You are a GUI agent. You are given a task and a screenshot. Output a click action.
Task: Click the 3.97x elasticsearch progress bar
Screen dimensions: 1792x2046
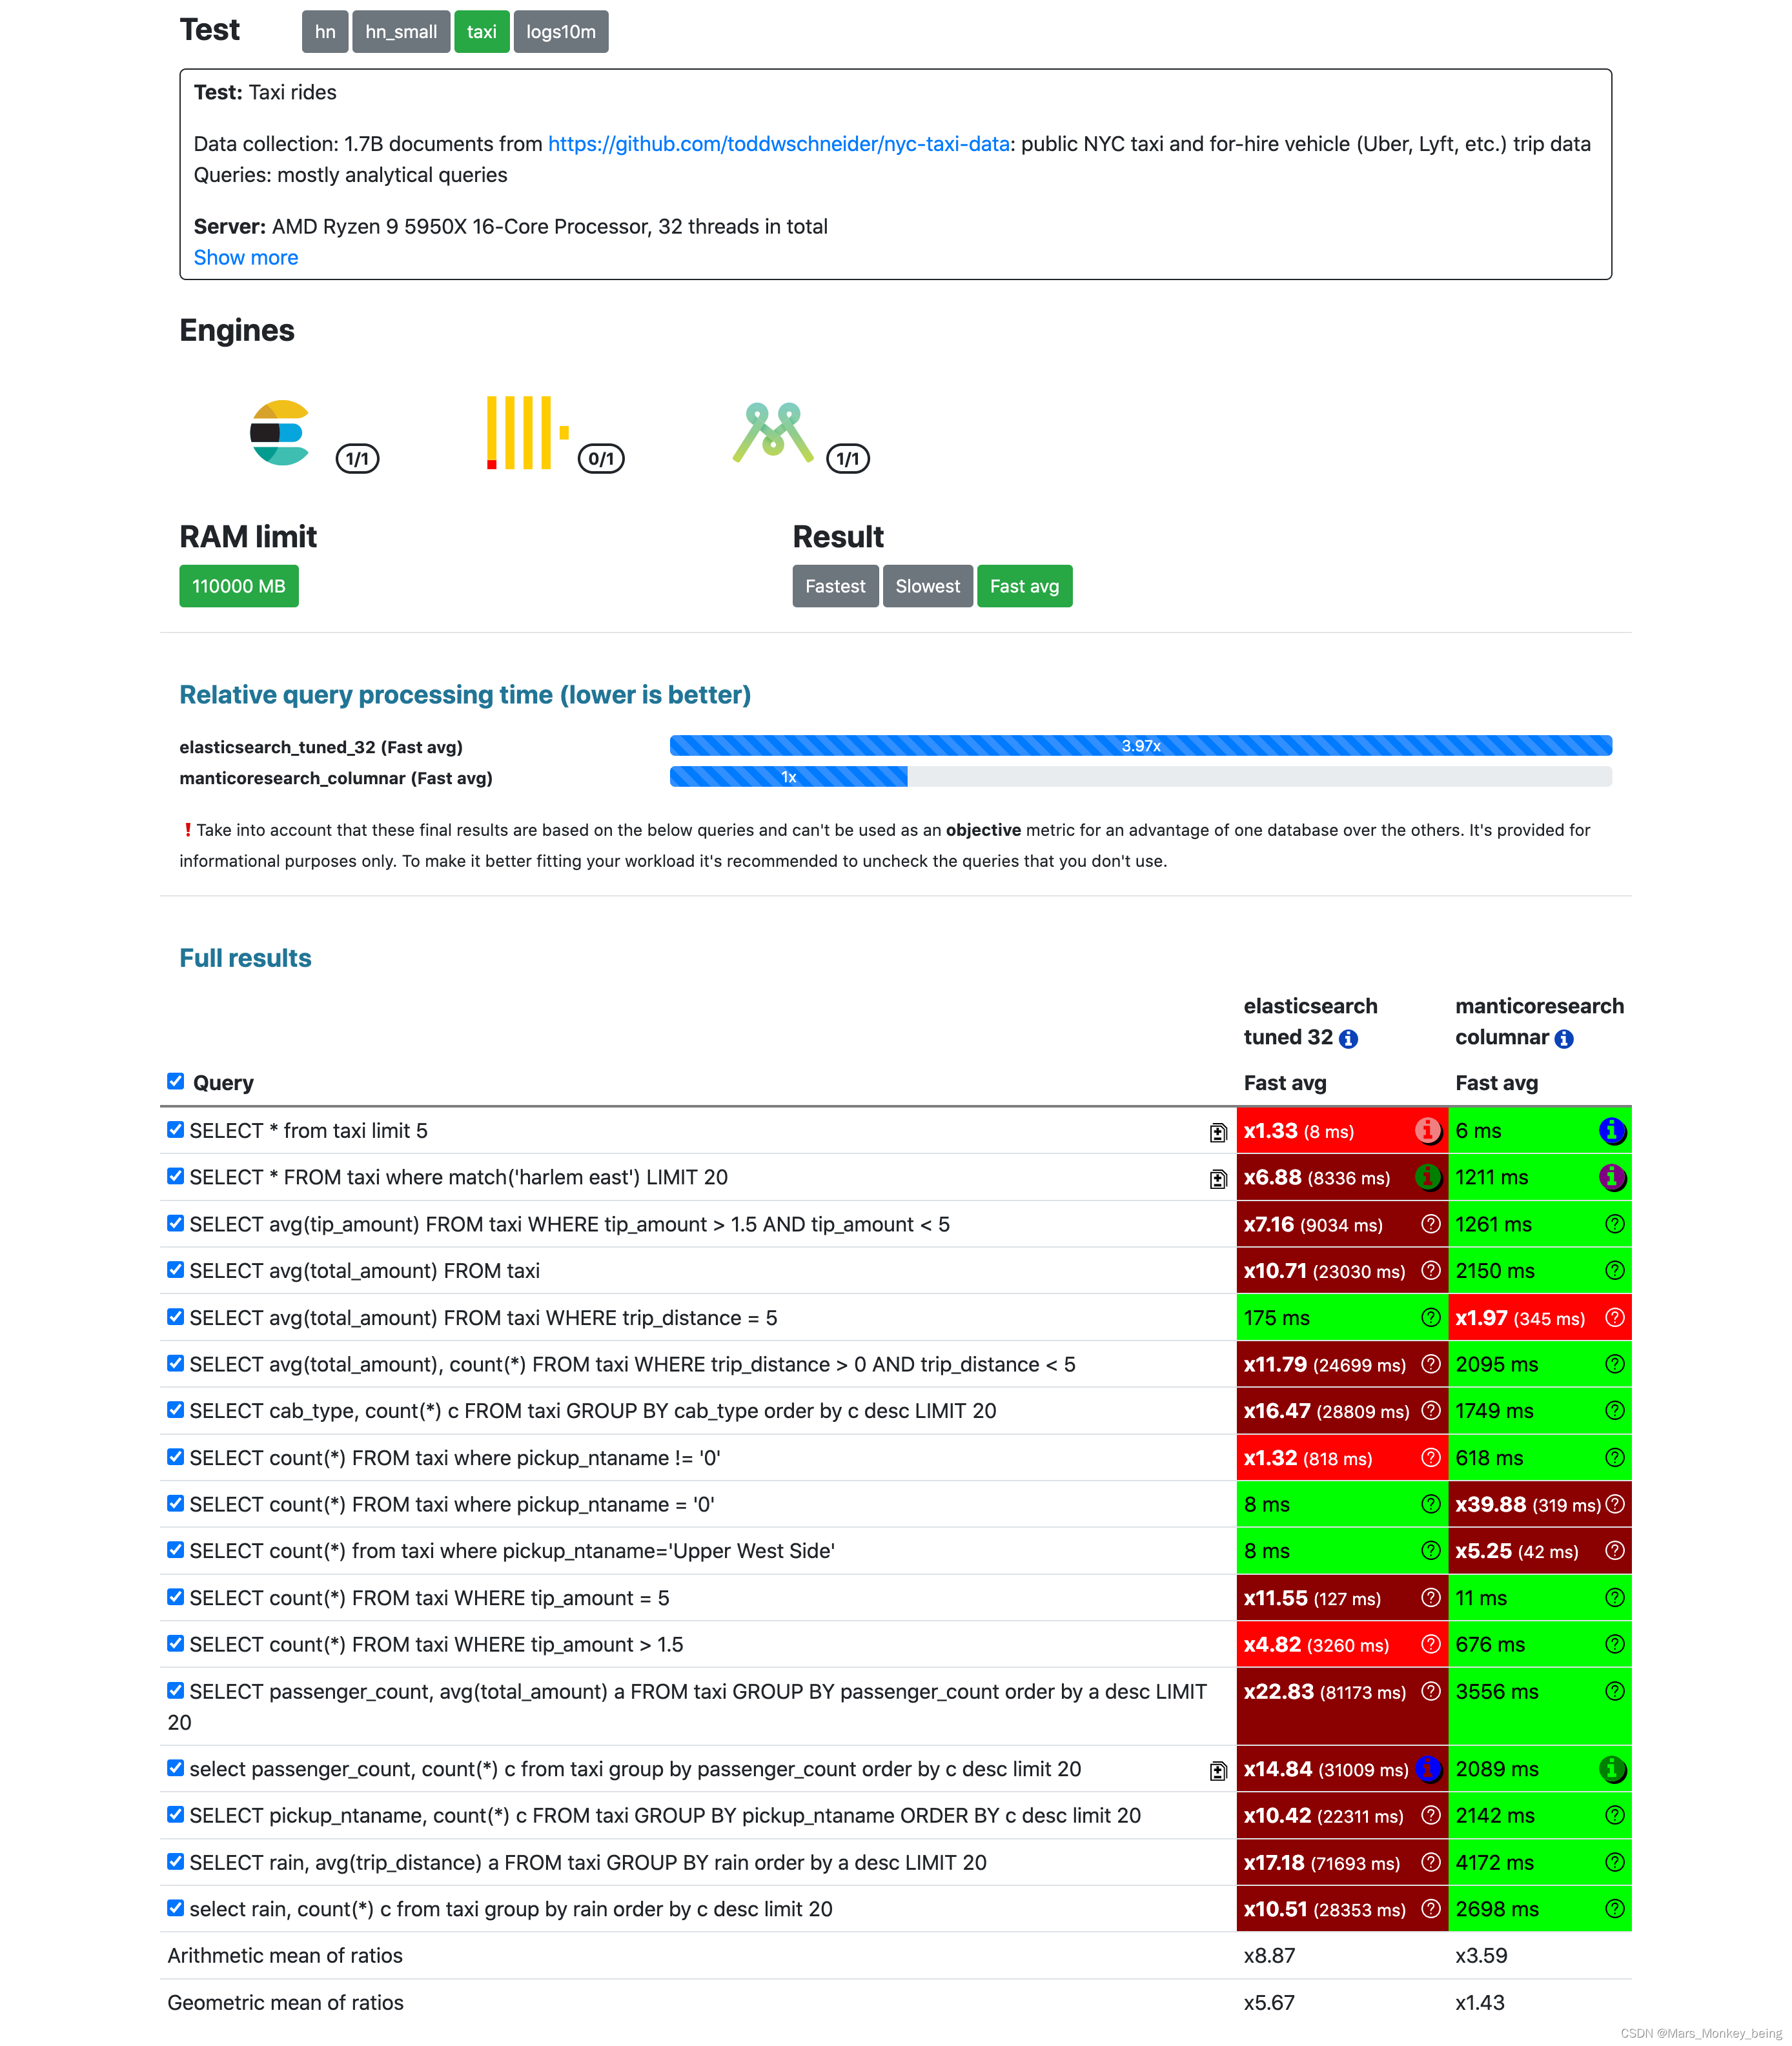(1140, 746)
